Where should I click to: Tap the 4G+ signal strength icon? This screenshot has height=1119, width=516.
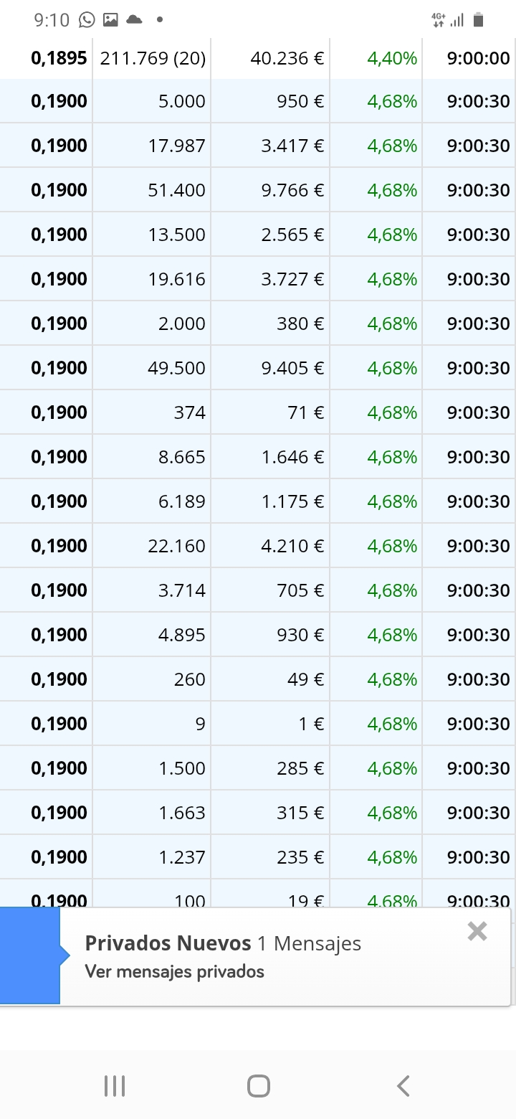(x=448, y=20)
